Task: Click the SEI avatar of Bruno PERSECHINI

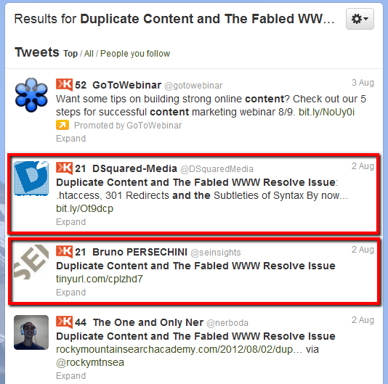Action: pos(31,262)
